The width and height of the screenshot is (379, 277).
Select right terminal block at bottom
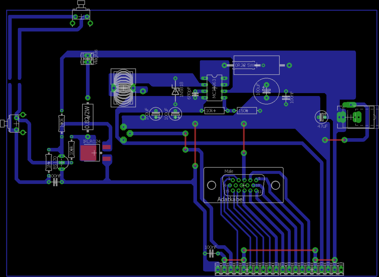click(312, 269)
